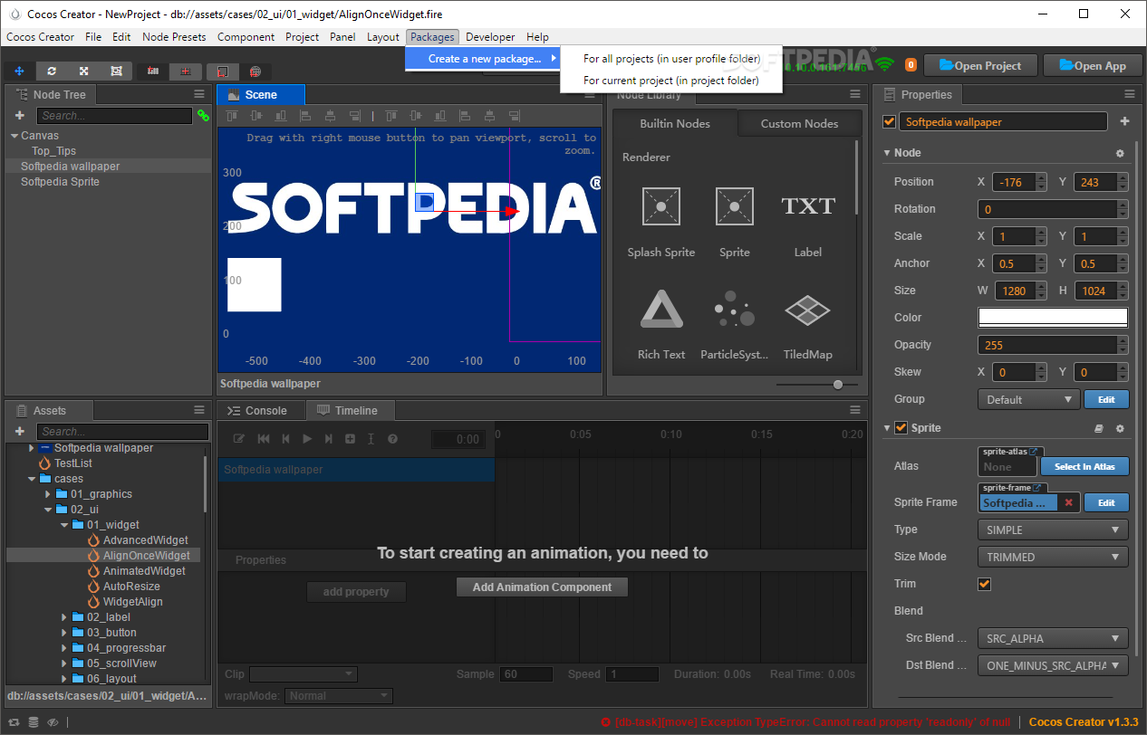Open the Assets panel menu
The image size is (1147, 735).
(x=199, y=410)
